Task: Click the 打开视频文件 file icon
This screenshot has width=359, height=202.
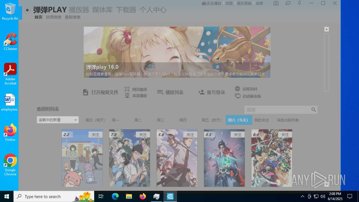Action: [86, 92]
